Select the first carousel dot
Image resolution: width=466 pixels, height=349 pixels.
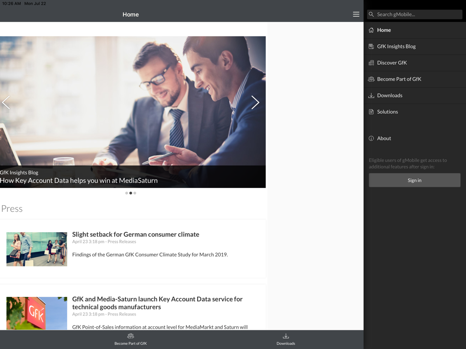pos(127,193)
